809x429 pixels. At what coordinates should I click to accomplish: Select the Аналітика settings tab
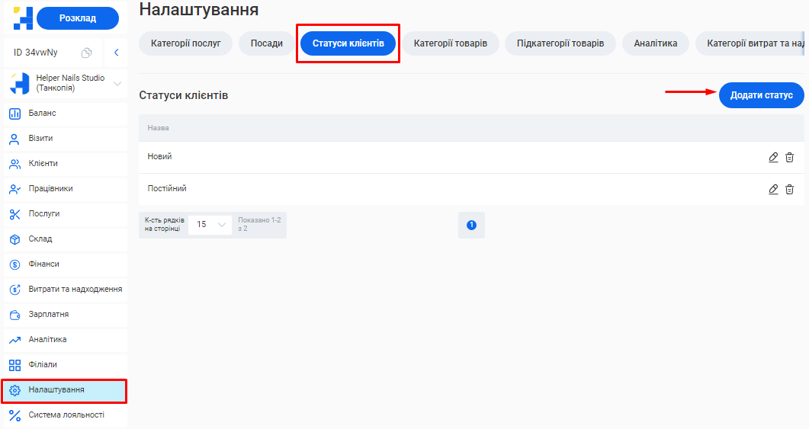656,43
